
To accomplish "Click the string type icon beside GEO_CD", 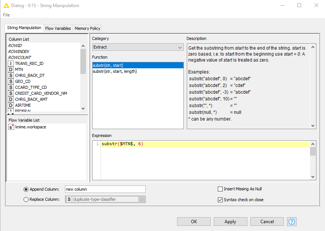I will pos(11,82).
